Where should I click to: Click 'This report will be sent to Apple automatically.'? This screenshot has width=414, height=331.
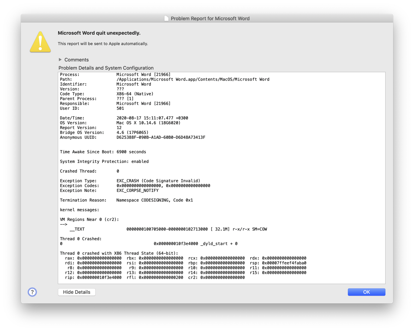point(103,44)
